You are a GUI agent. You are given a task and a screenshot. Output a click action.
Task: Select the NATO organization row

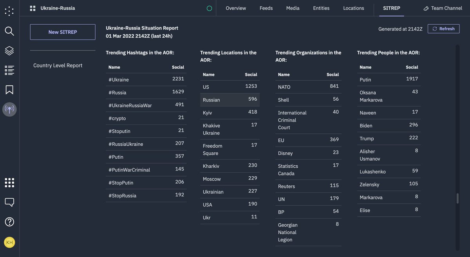(x=308, y=87)
